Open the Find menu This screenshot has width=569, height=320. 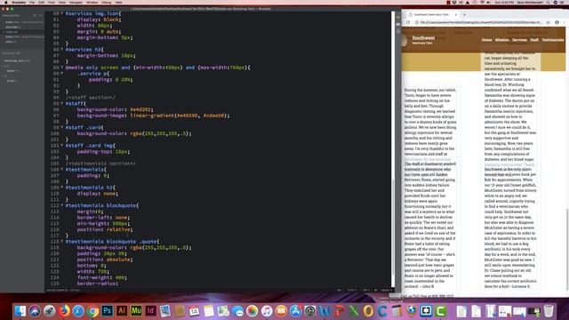coord(52,3)
